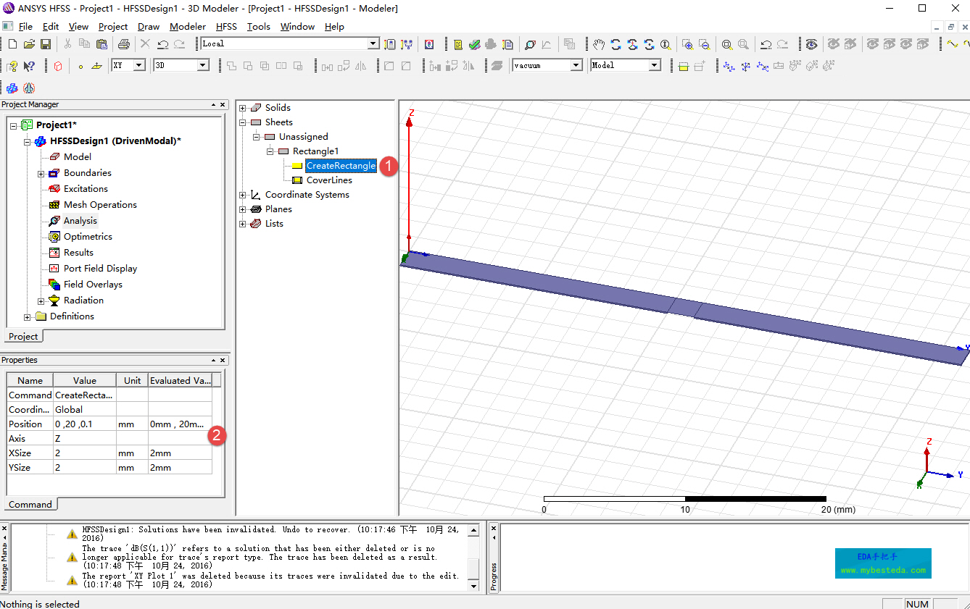Open the Model dropdown in toolbar
The height and width of the screenshot is (609, 970).
pyautogui.click(x=654, y=65)
